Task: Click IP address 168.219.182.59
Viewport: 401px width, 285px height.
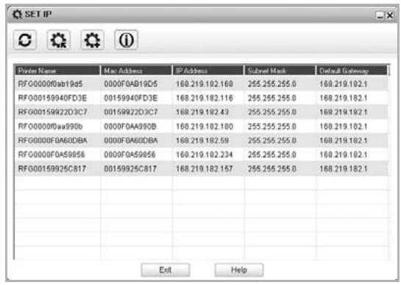Action: point(202,141)
